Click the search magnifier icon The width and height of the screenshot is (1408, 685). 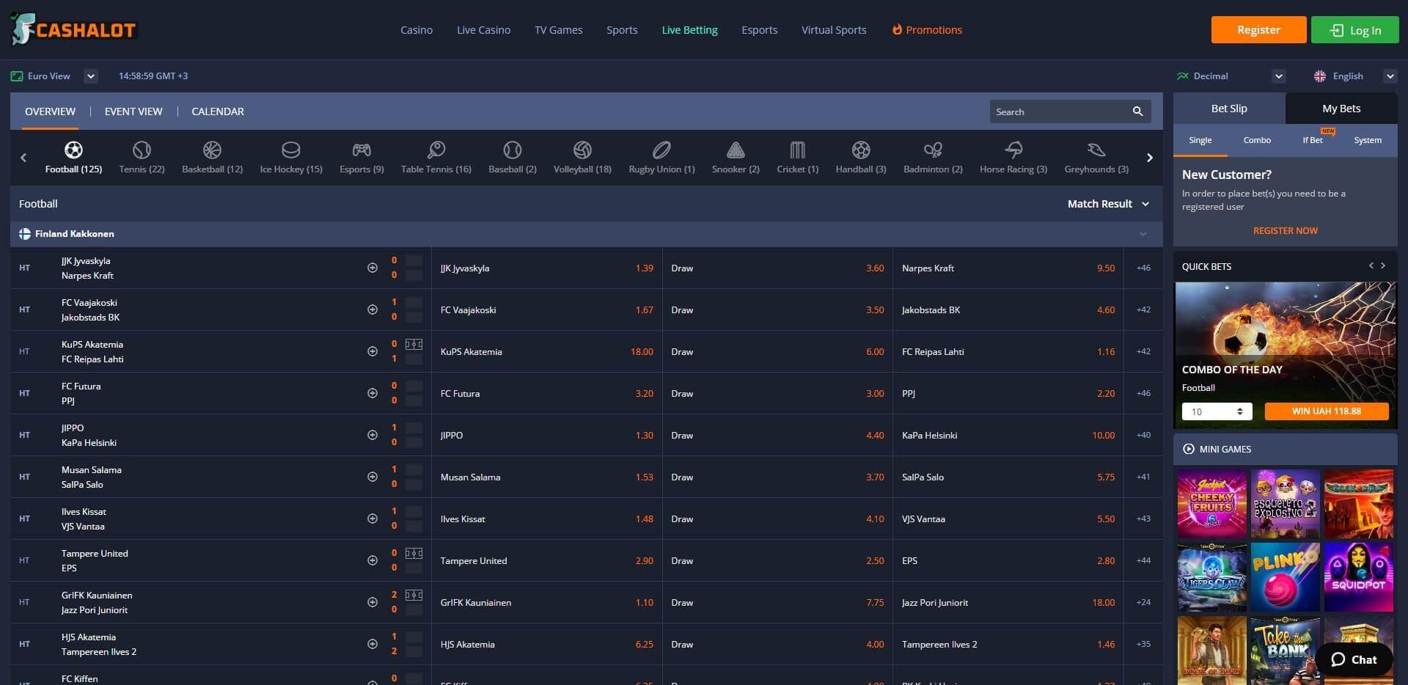point(1137,111)
